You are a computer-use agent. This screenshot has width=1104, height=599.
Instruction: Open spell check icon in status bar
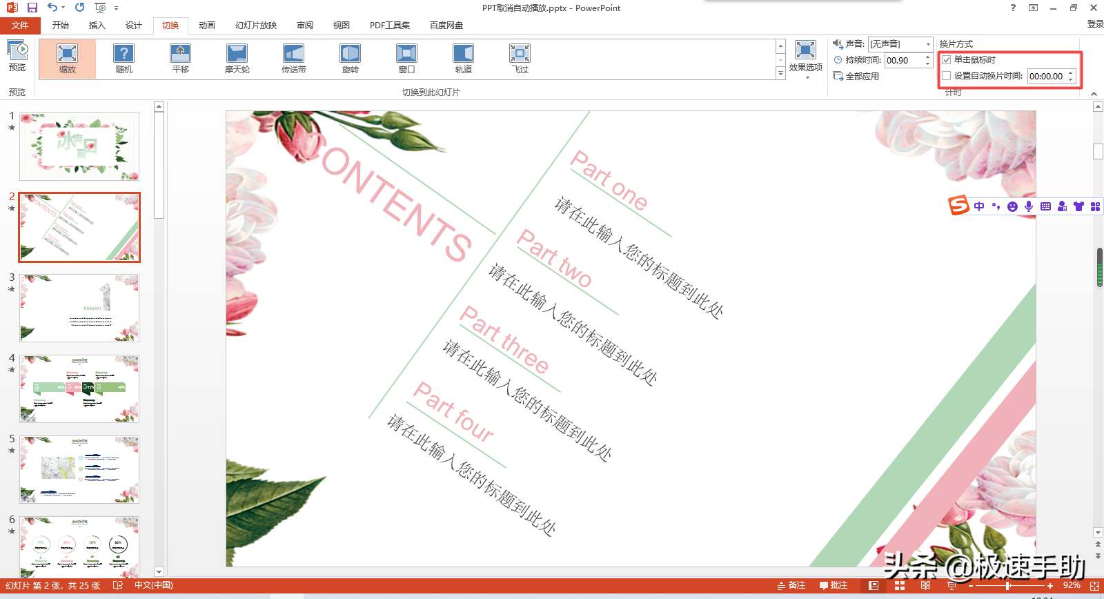[x=118, y=585]
